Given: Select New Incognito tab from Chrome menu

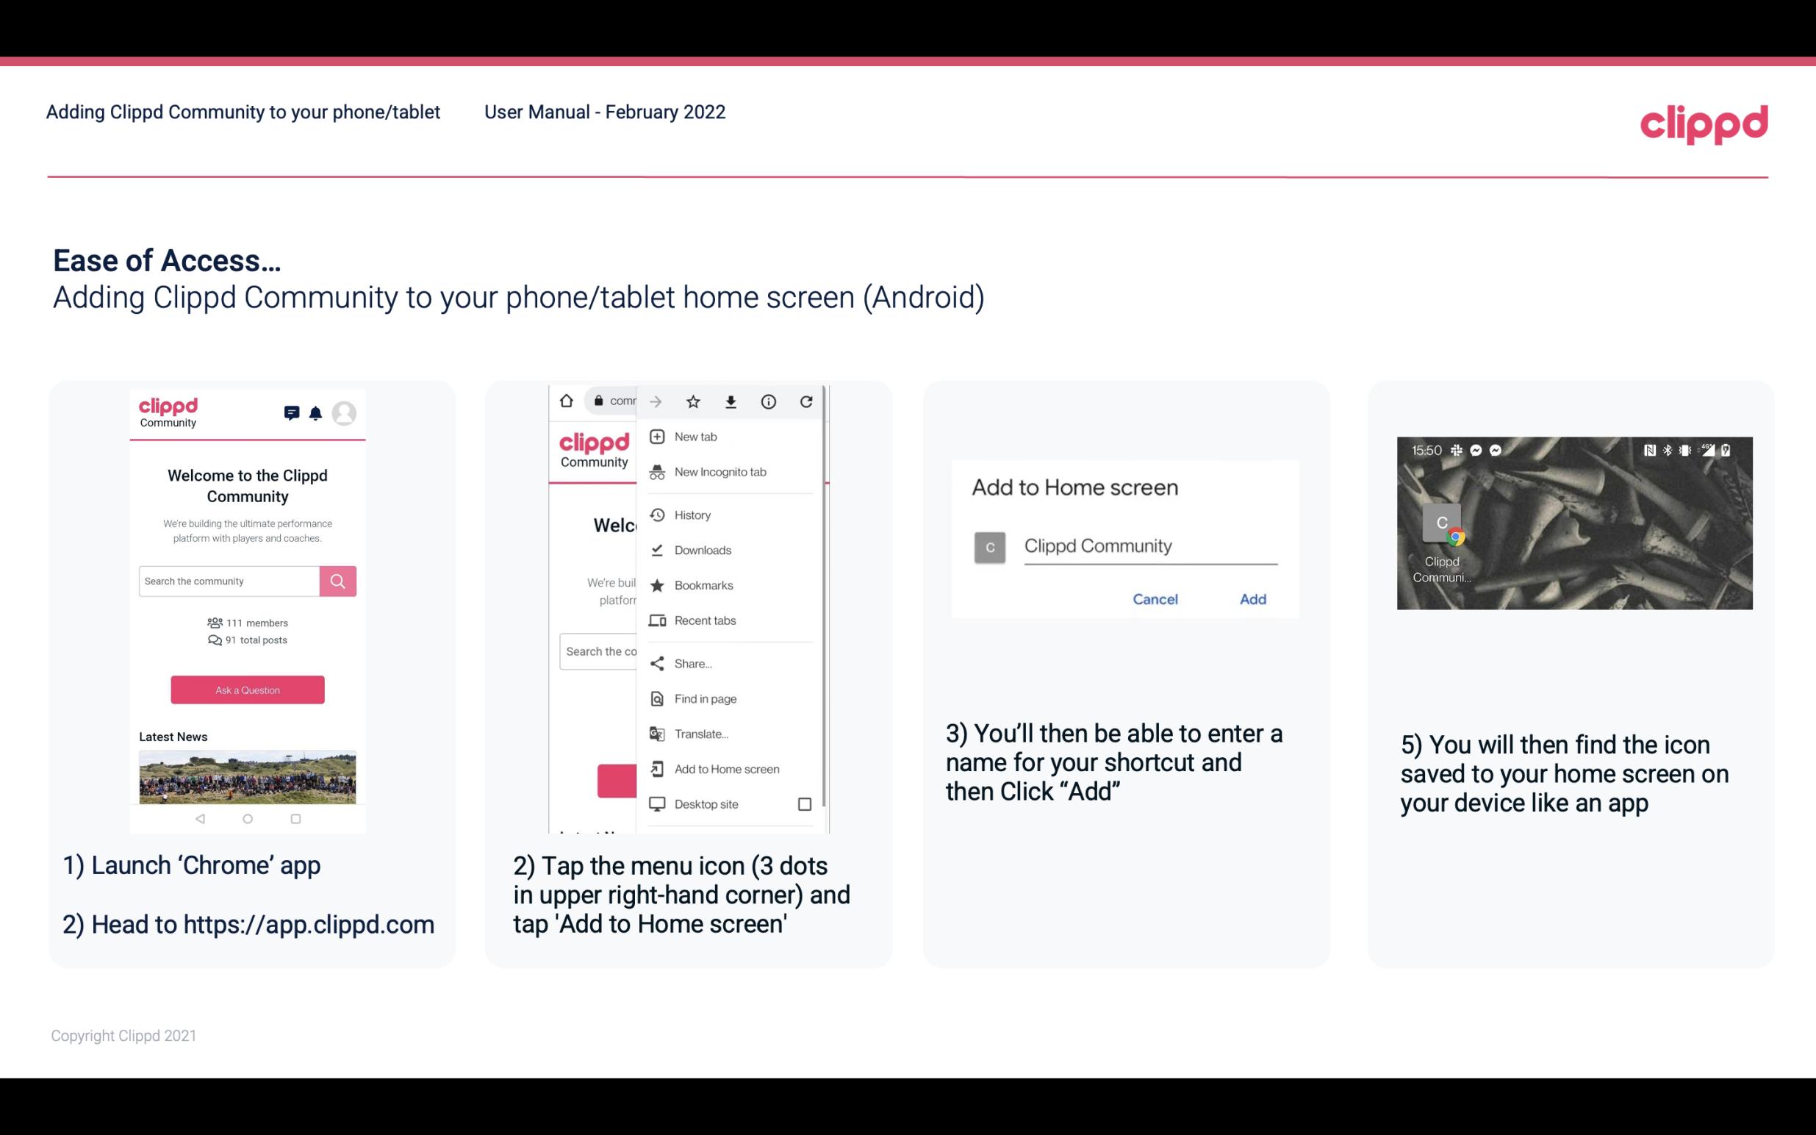Looking at the screenshot, I should [720, 472].
